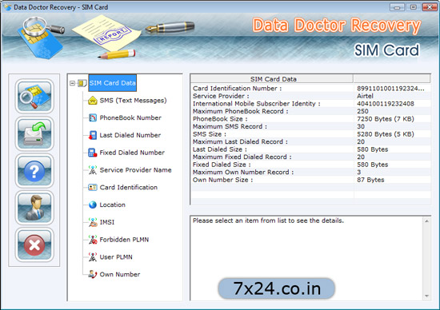Click the Own Number phone icon

click(x=92, y=274)
